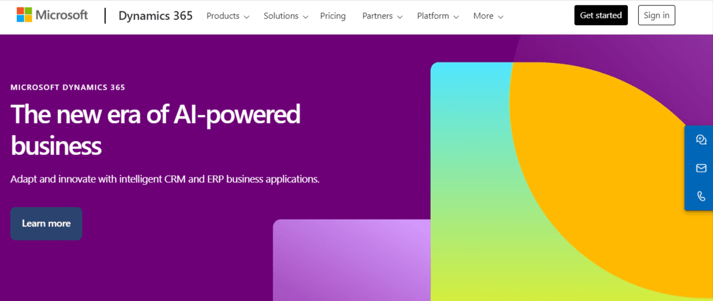
Task: Go to the Pricing page
Action: click(x=333, y=16)
